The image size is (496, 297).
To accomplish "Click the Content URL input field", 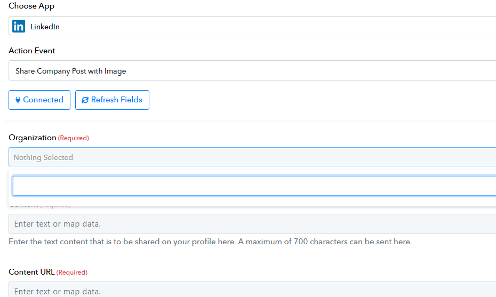I will click(252, 290).
